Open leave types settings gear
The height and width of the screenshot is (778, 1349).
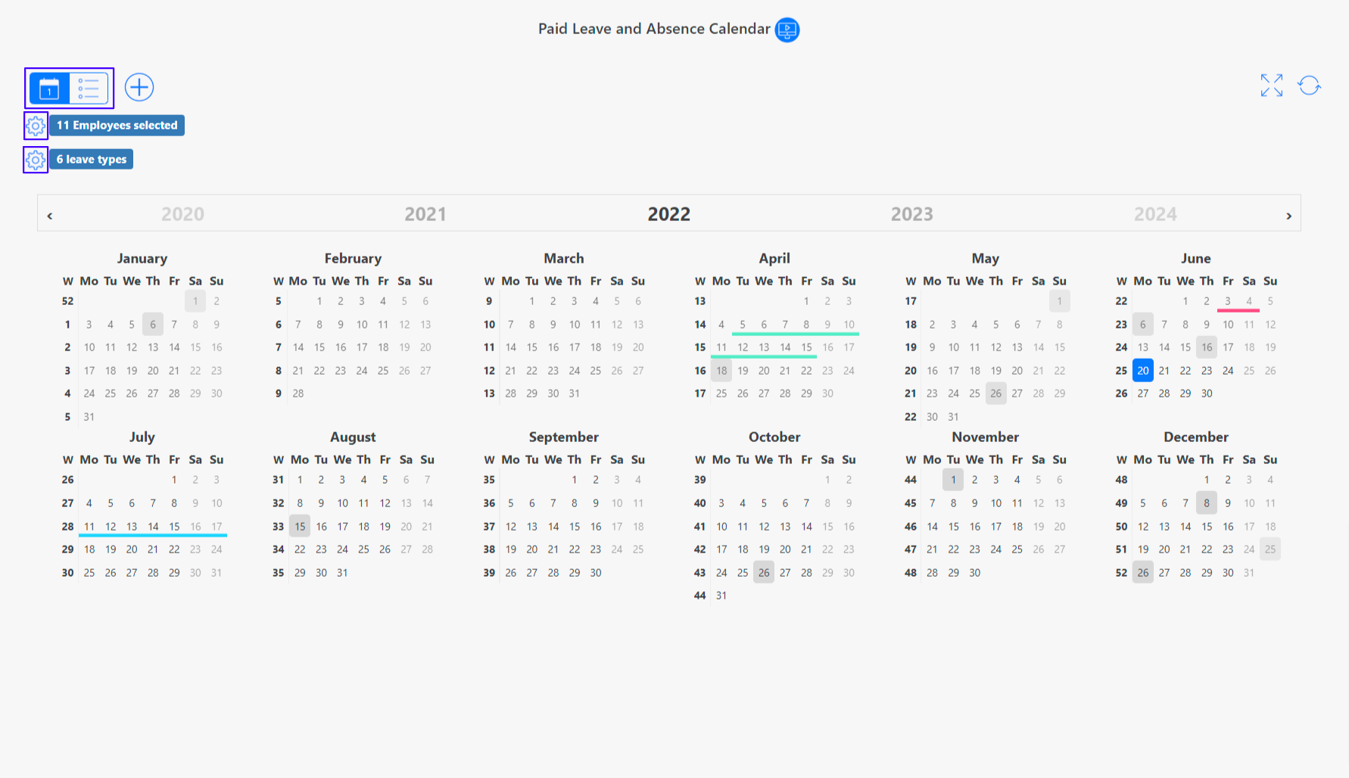tap(36, 160)
